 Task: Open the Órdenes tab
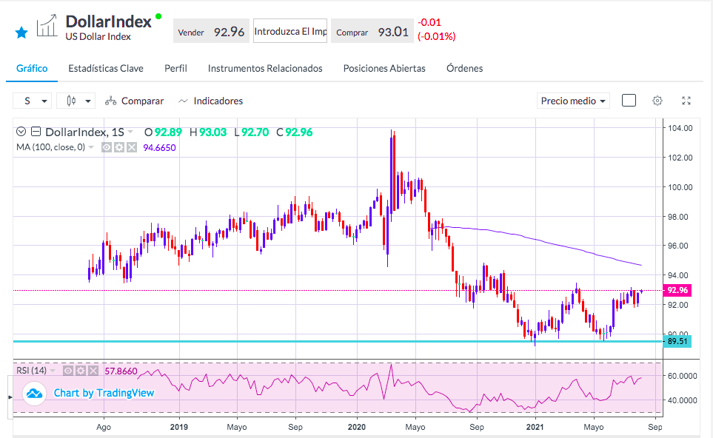coord(464,68)
